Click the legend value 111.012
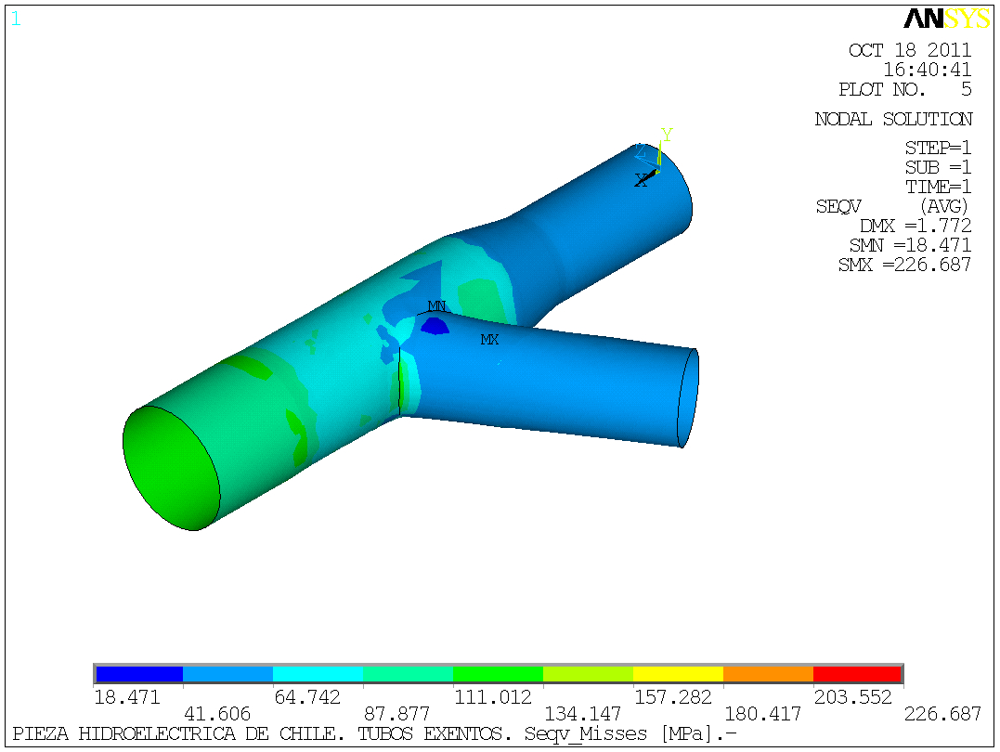 tap(492, 697)
